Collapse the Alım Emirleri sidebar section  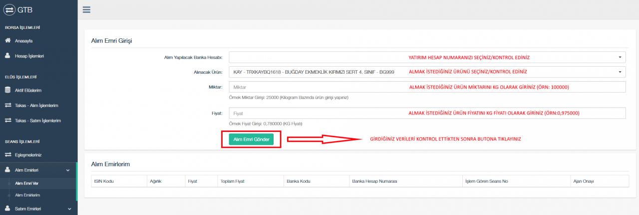pos(68,170)
